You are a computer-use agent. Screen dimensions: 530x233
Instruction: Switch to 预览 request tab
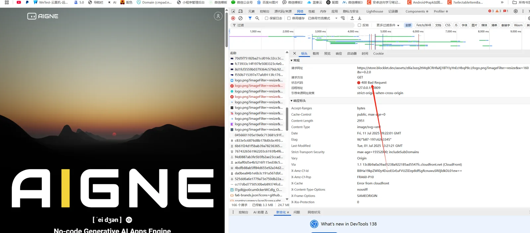tap(327, 54)
